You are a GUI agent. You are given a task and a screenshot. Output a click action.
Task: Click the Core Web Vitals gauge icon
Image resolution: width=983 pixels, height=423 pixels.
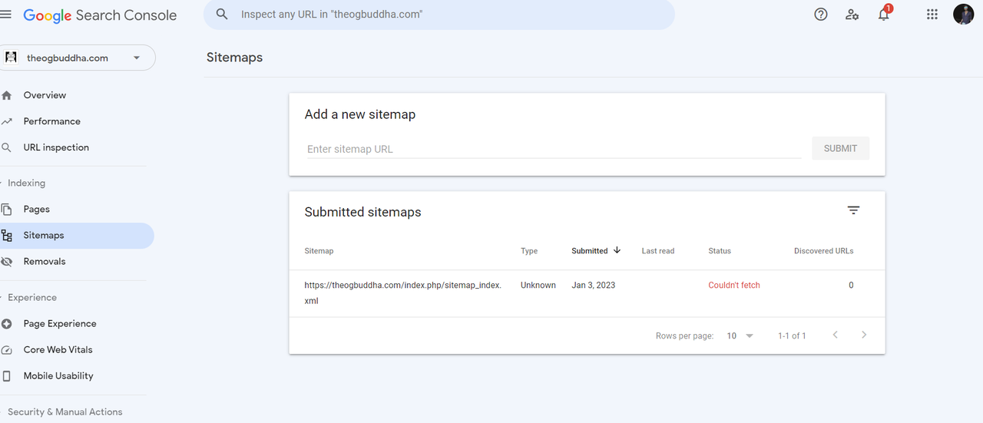tap(7, 350)
